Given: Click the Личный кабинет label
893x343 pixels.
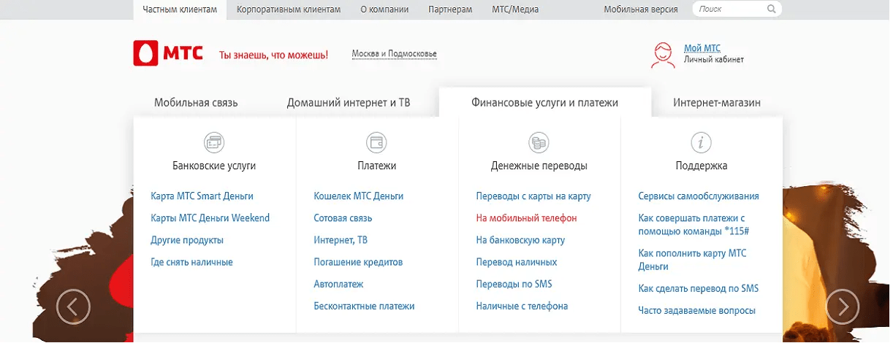Looking at the screenshot, I should click(714, 60).
